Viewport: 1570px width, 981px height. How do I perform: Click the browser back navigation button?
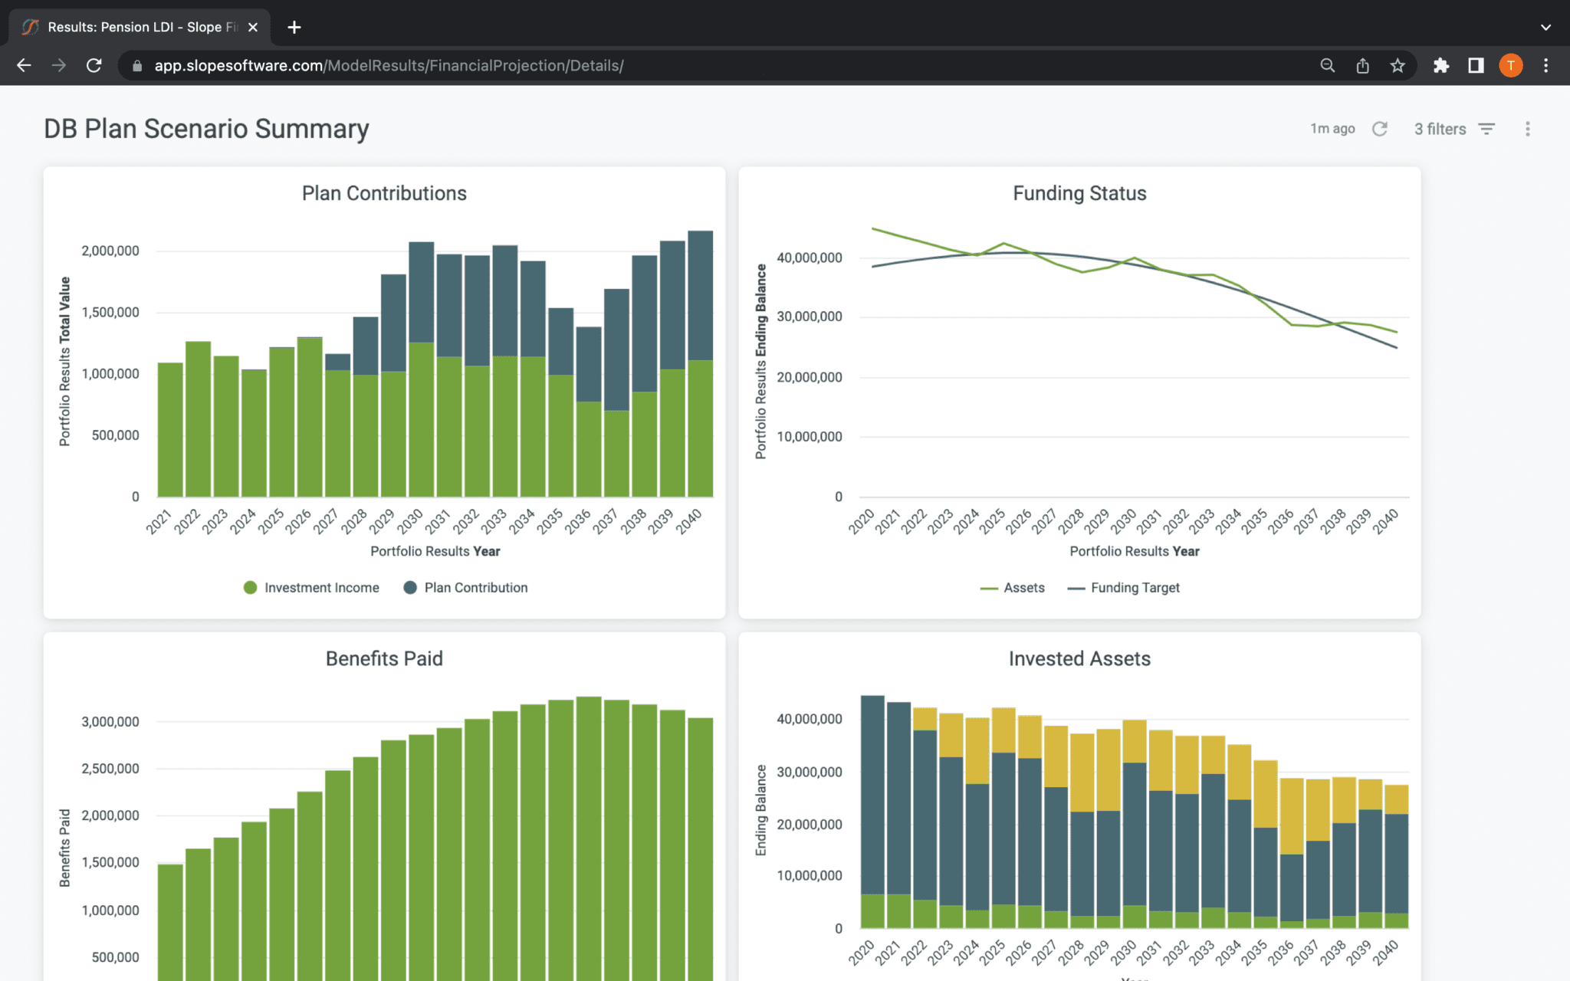point(24,65)
